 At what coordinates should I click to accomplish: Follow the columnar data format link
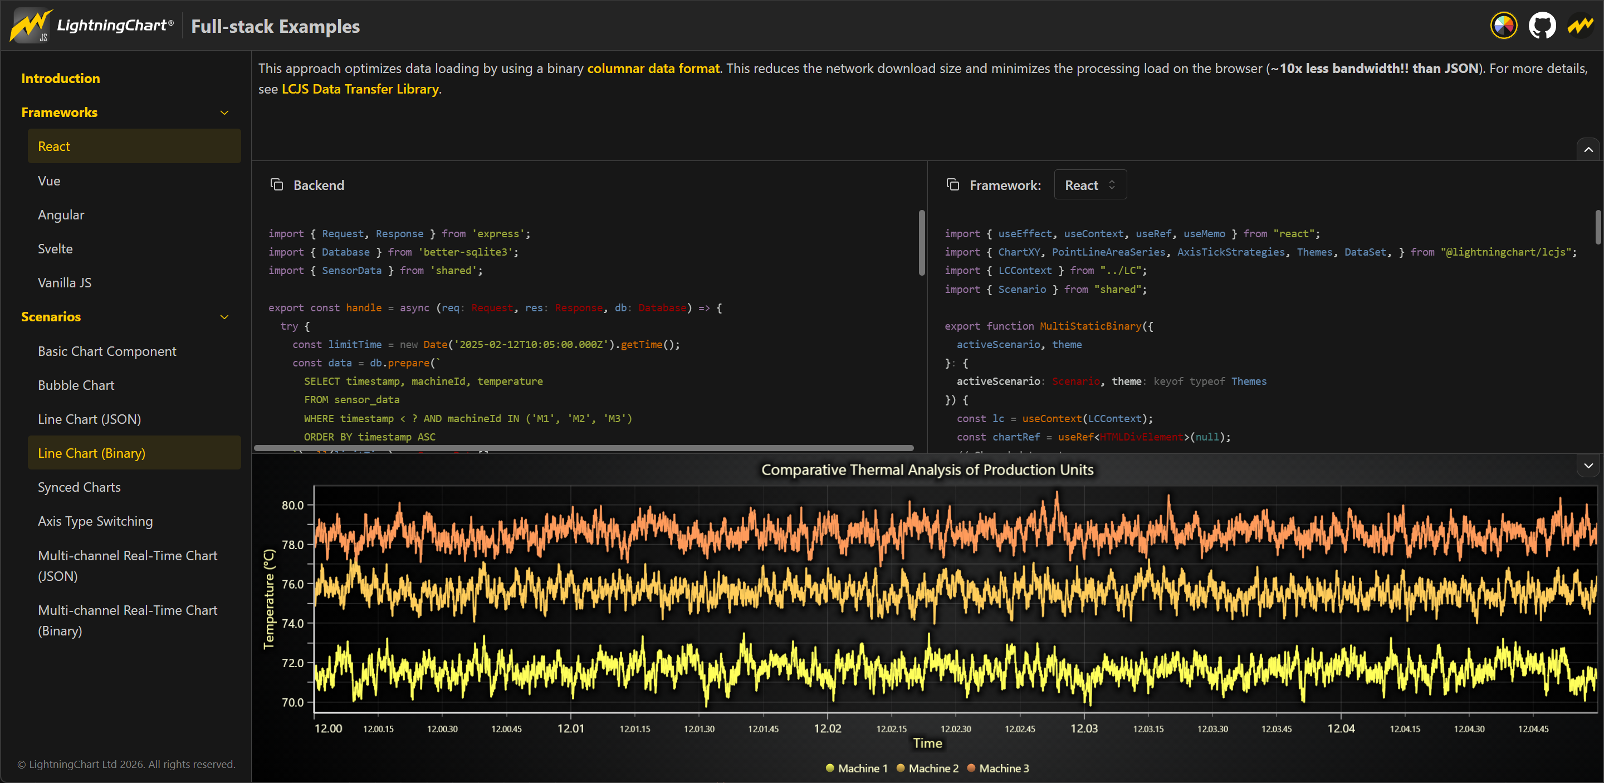pos(653,68)
